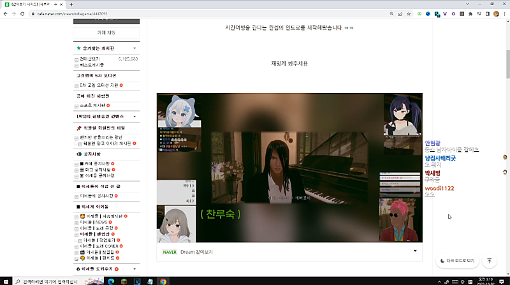
Task: Click the green star beside 즐겨찾는 게시판
Action: 78,48
